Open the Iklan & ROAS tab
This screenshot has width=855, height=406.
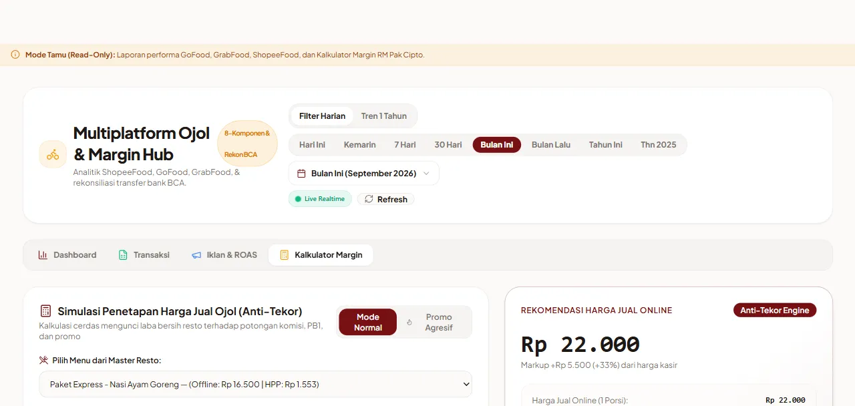pyautogui.click(x=224, y=254)
